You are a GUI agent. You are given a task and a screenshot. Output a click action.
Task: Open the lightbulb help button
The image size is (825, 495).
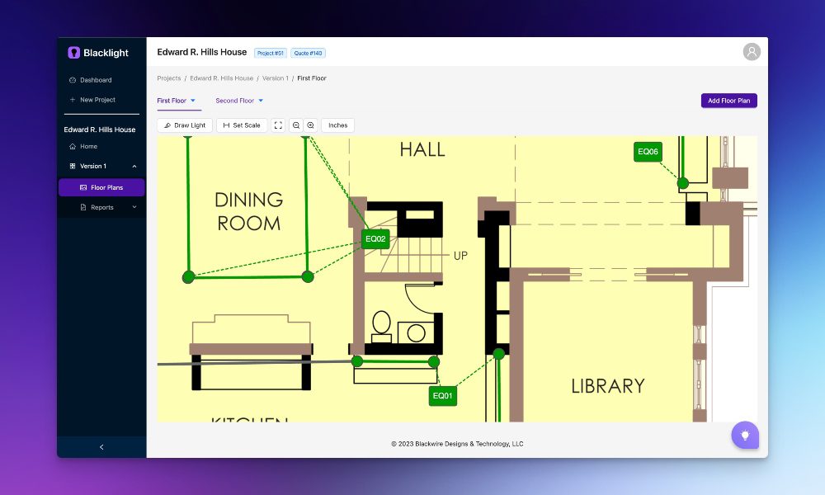pos(745,435)
